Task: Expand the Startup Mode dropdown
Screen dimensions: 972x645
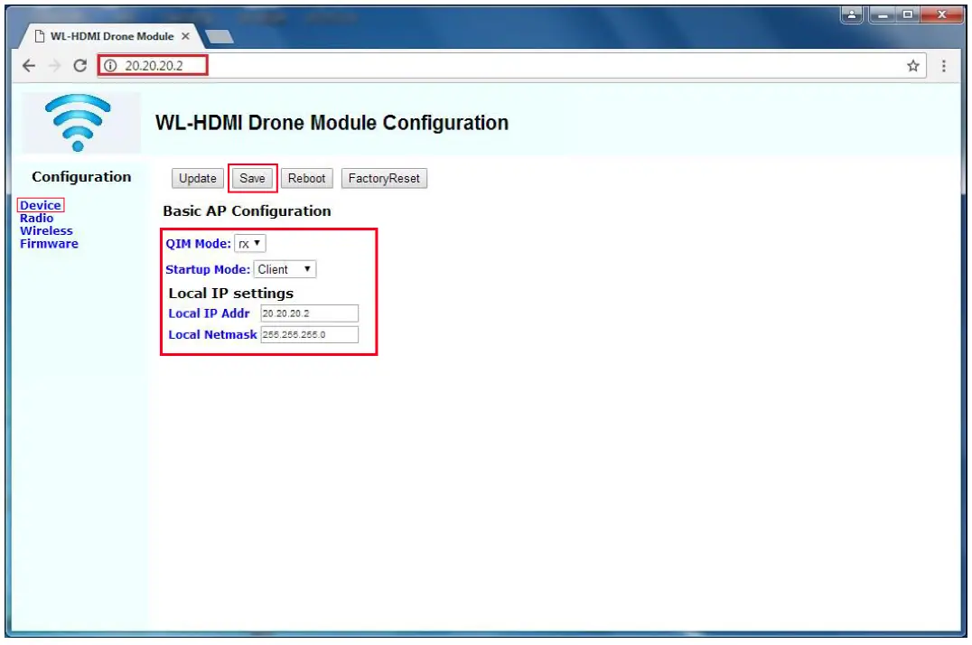Action: (285, 269)
